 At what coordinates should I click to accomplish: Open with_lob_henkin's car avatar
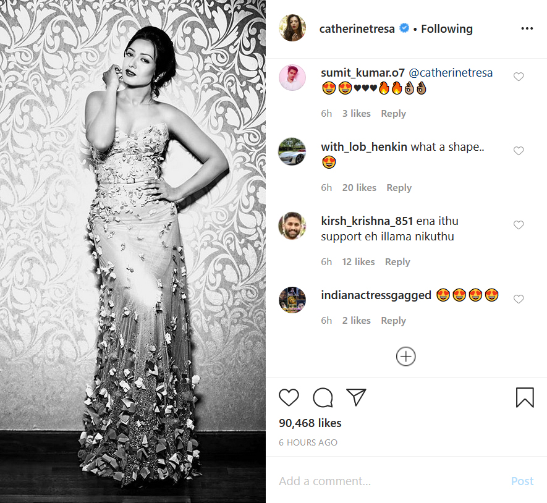click(x=292, y=151)
